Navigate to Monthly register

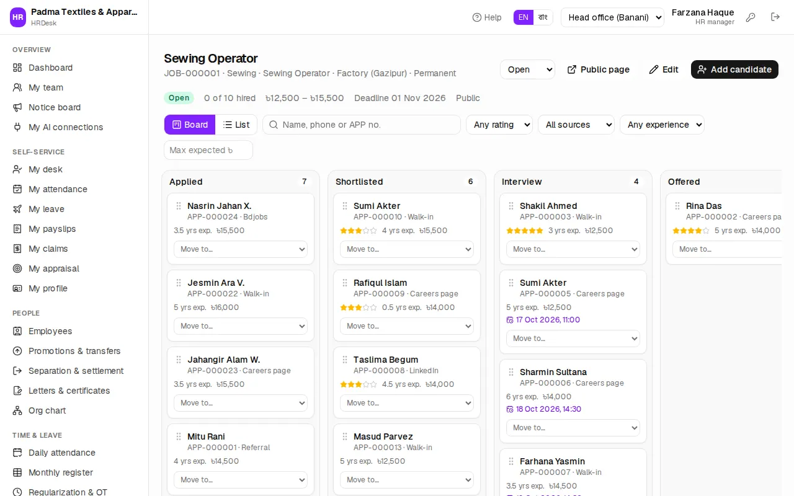[x=74, y=472]
